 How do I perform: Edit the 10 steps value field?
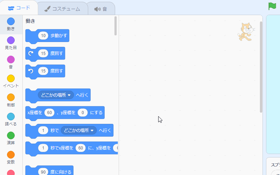[x=43, y=36]
